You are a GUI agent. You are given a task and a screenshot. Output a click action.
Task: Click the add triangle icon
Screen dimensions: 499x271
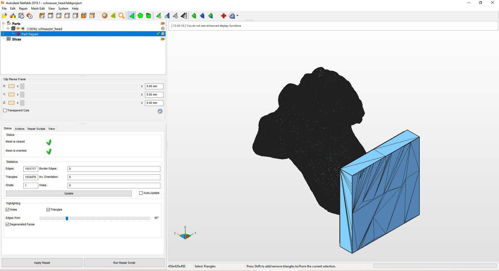[x=159, y=16]
